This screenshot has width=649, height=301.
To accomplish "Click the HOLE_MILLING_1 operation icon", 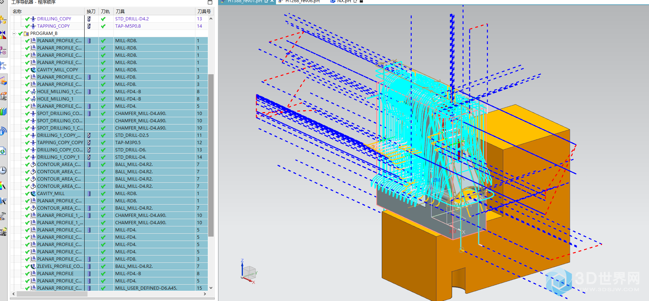I will point(33,99).
